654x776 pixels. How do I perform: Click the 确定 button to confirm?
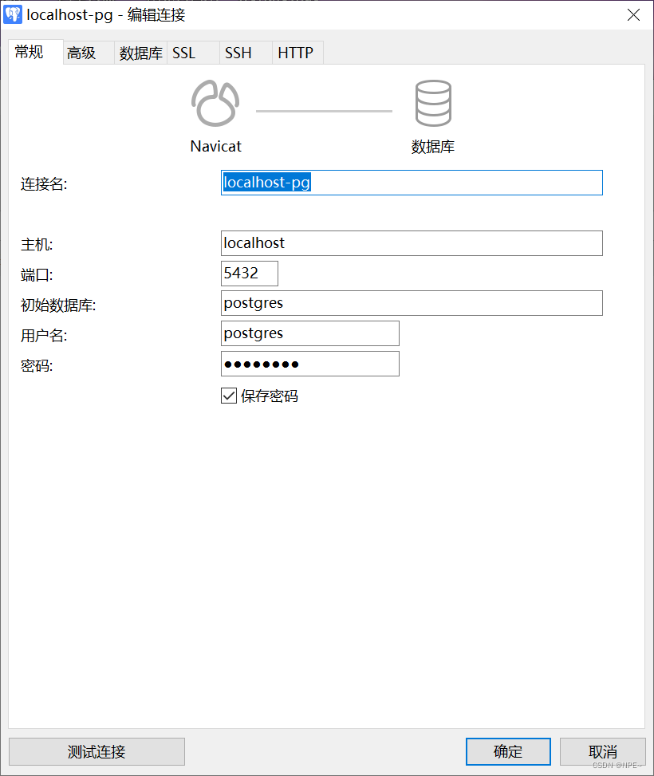507,750
